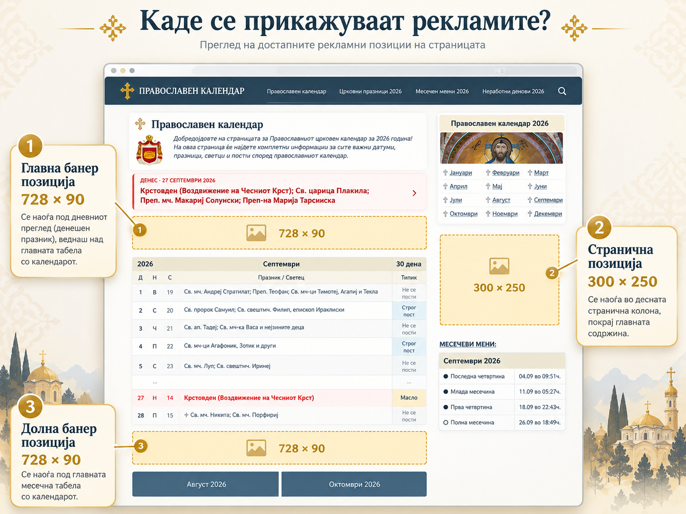Open Црковни празници 2026 menu
Screen dimensions: 686x514
point(370,91)
